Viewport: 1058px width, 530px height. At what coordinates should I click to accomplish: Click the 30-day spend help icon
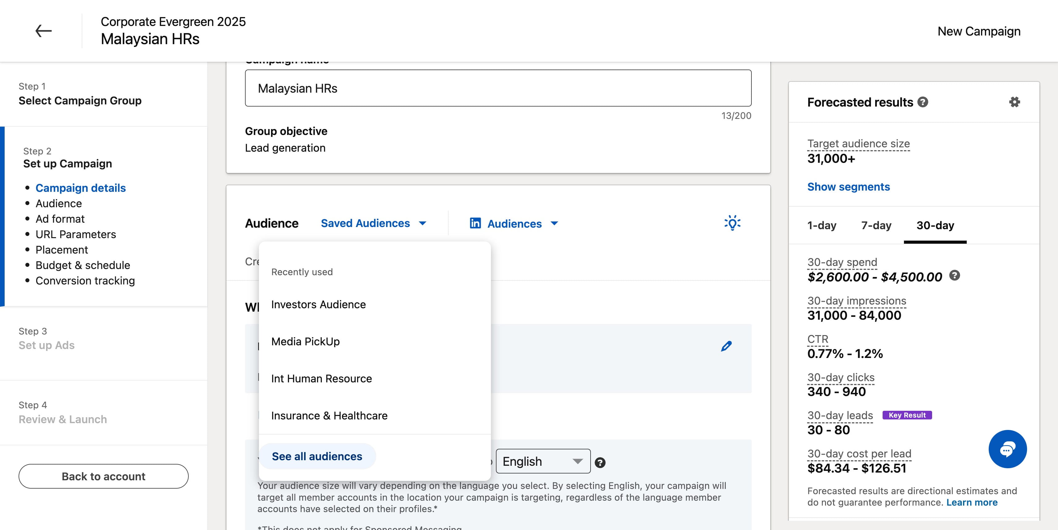pos(954,275)
